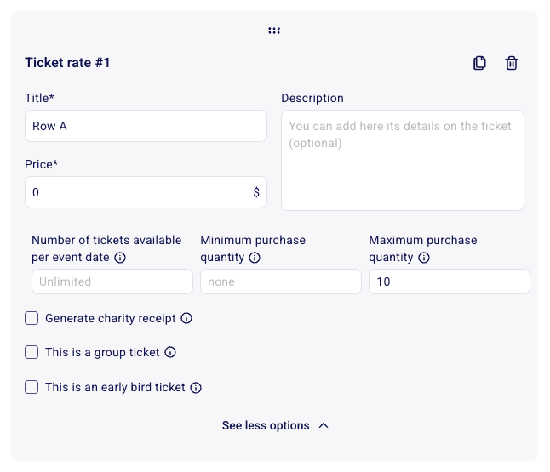Image resolution: width=550 pixels, height=472 pixels.
Task: Focus the Title field containing Row A
Action: tap(146, 126)
